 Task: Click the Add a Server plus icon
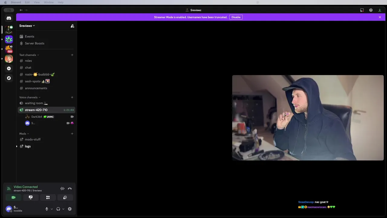(9, 68)
